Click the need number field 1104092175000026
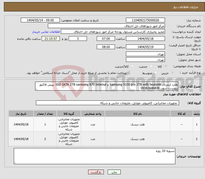This screenshot has height=179, width=205. tap(145, 20)
